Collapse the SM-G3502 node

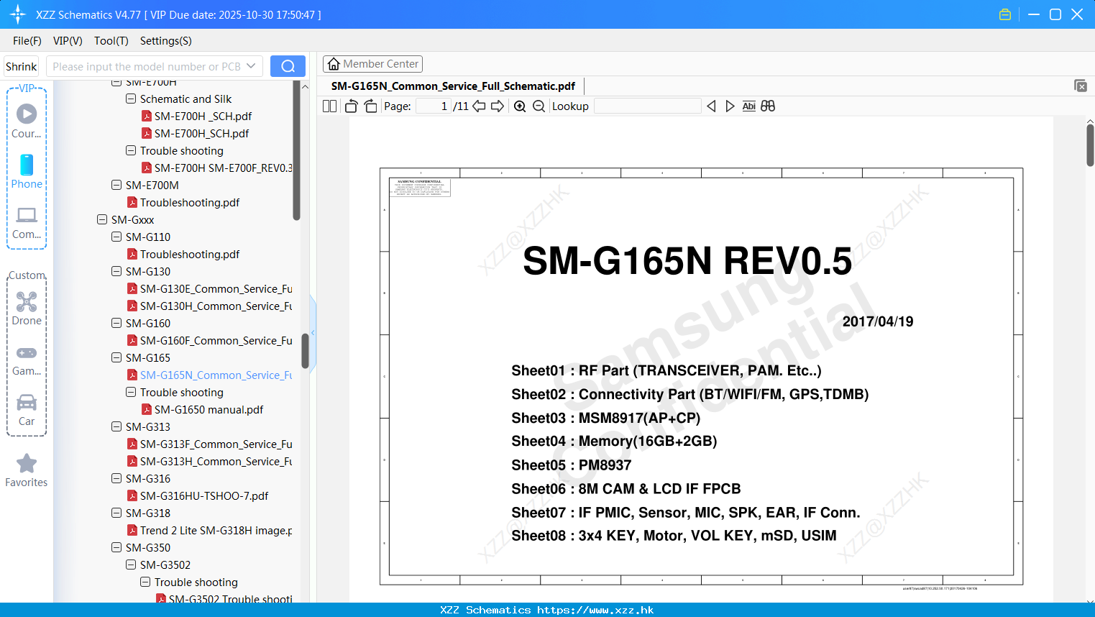(x=131, y=565)
